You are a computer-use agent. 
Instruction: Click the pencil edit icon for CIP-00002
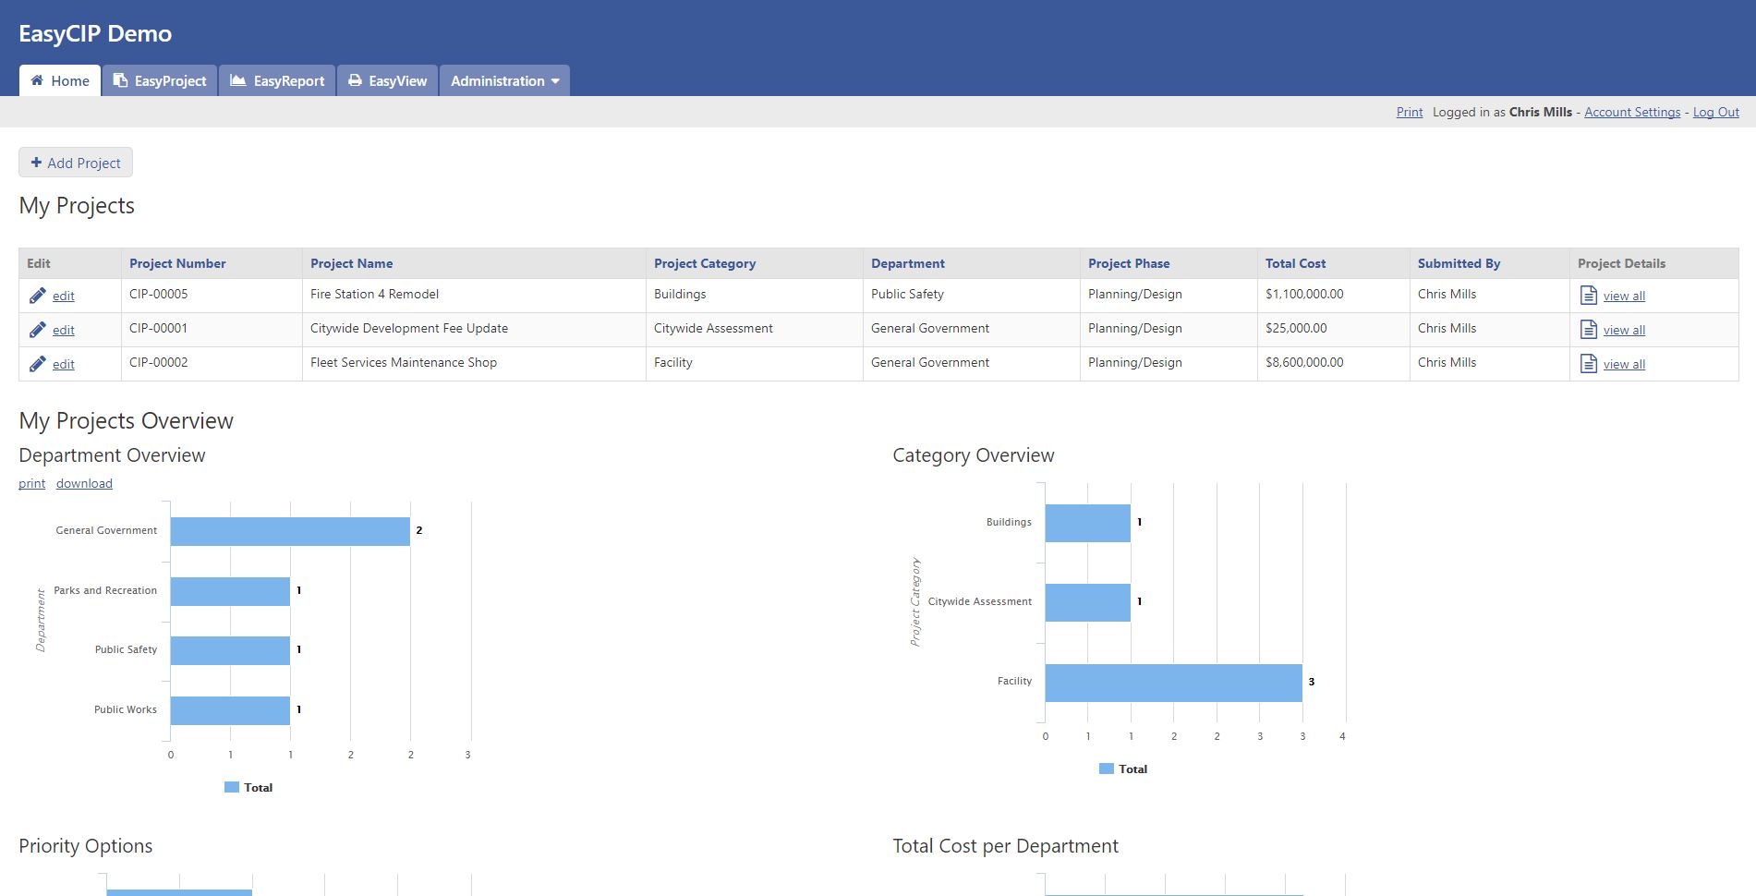(x=38, y=363)
